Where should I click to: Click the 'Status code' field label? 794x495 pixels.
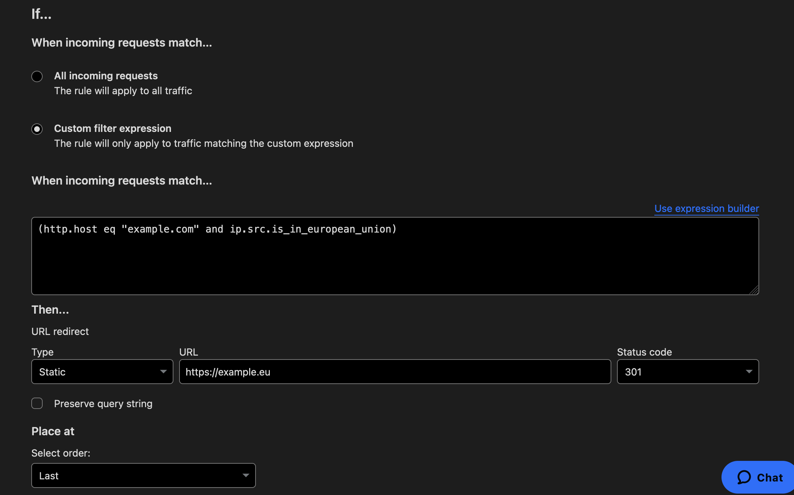[x=644, y=352]
